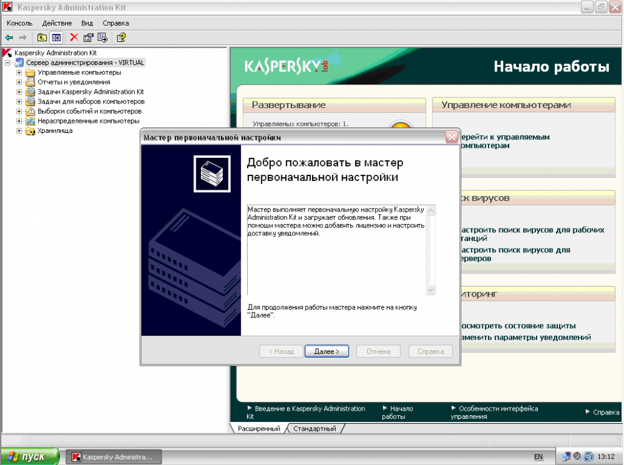Switch to the Расширенный tab
This screenshot has width=624, height=465.
coord(259,428)
